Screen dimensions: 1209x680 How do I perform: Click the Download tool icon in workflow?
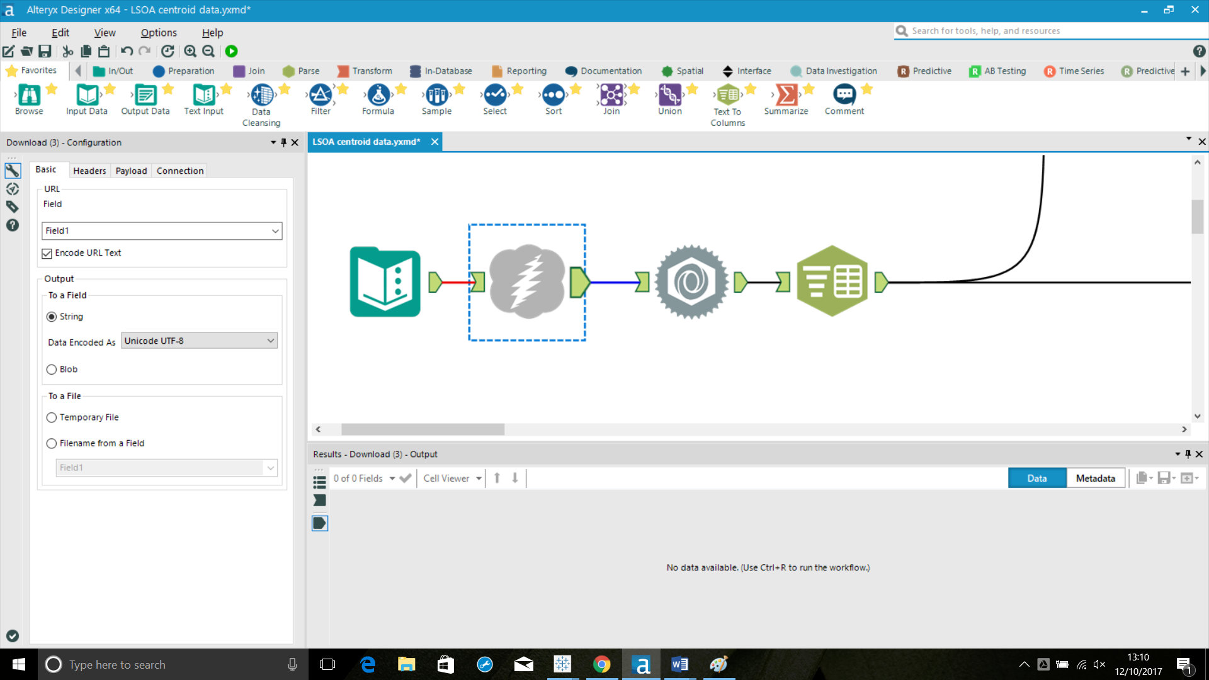[x=526, y=281]
